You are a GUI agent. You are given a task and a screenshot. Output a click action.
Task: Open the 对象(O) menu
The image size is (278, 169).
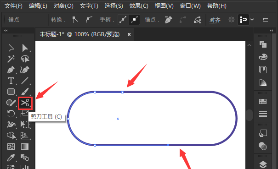point(63,6)
